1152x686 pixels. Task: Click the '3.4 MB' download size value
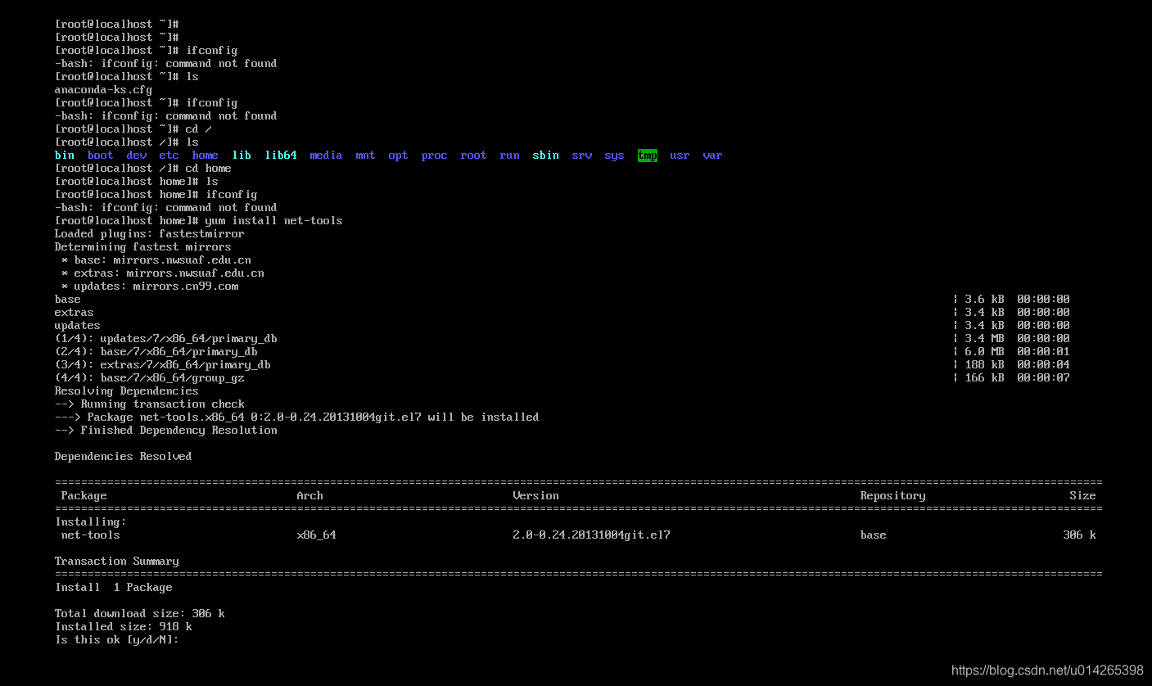[x=985, y=339]
